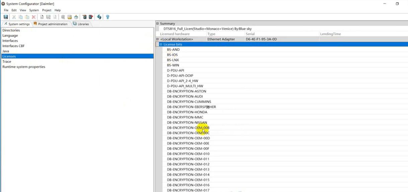
Task: Select Runtime system properties entry
Action: coord(77,67)
